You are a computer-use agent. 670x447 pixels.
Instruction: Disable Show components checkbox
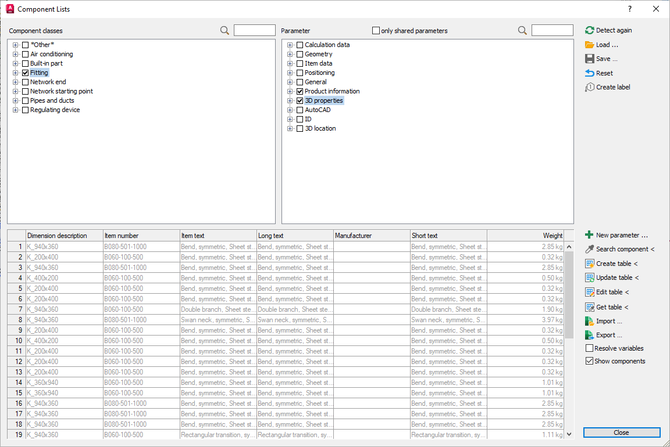[x=589, y=361]
